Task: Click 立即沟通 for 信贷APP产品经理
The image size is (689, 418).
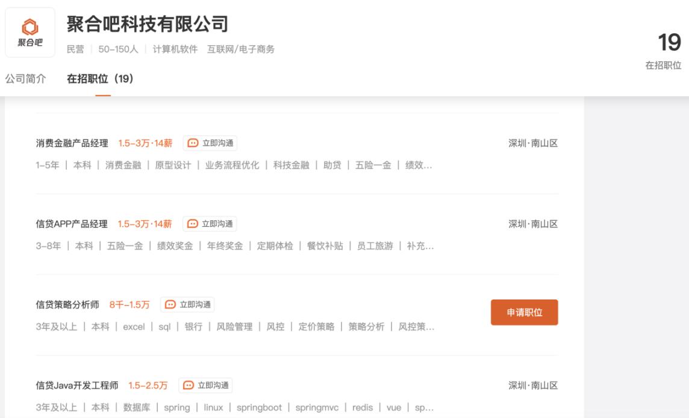Action: tap(210, 224)
